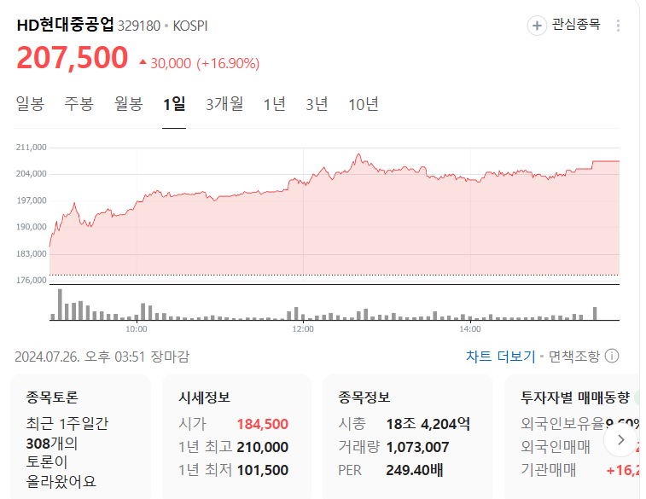
Task: Open the 면책조항 disclaimer link
Action: (574, 356)
